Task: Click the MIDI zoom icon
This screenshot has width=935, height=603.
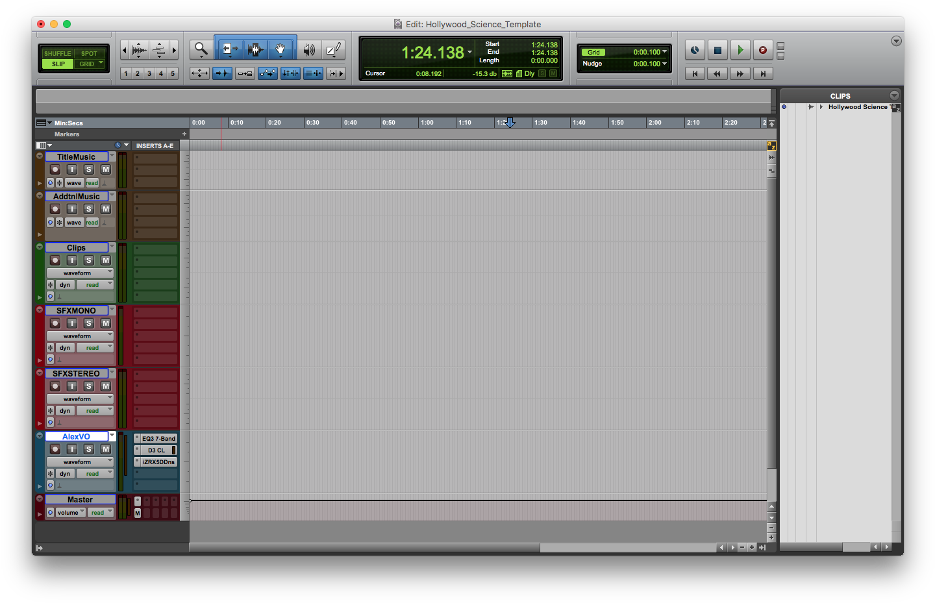Action: click(159, 50)
